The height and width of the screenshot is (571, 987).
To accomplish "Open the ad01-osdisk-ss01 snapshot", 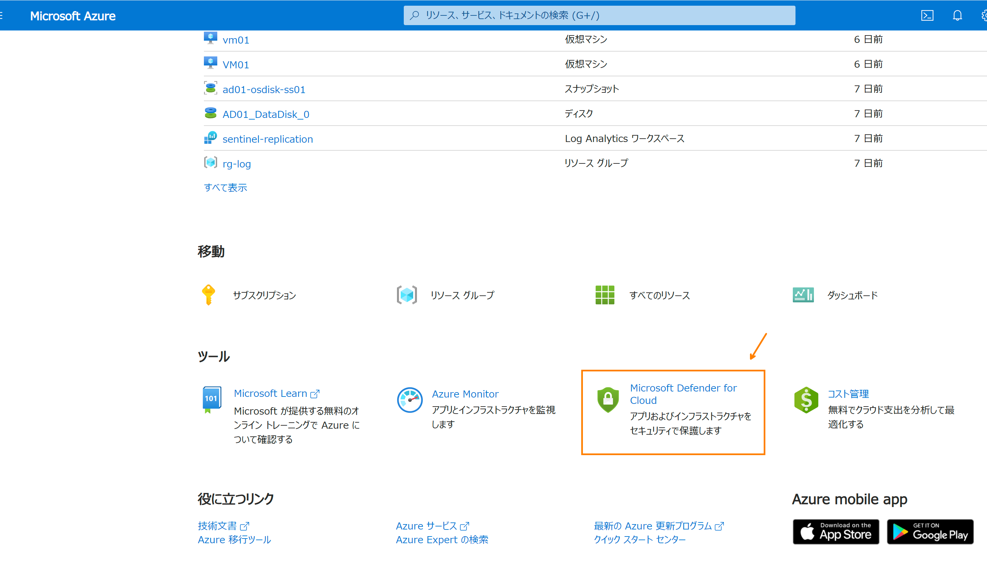I will point(263,90).
